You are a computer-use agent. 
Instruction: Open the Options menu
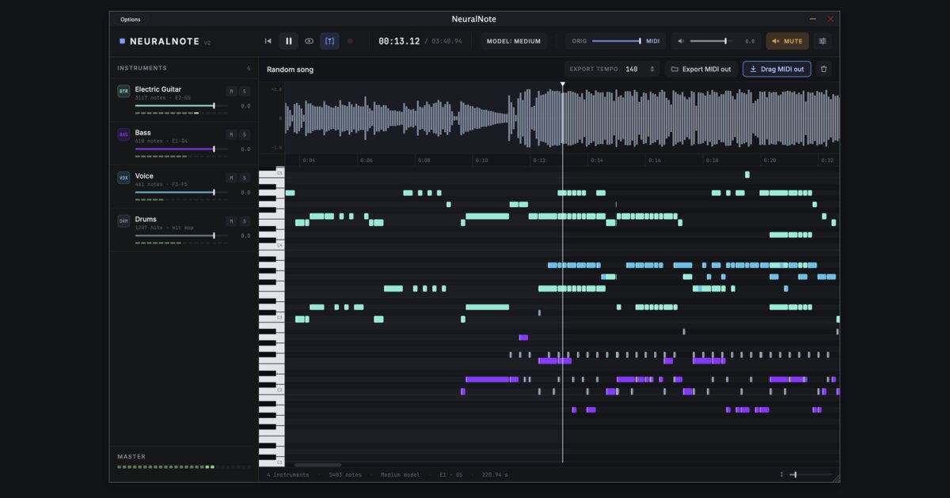pyautogui.click(x=131, y=19)
